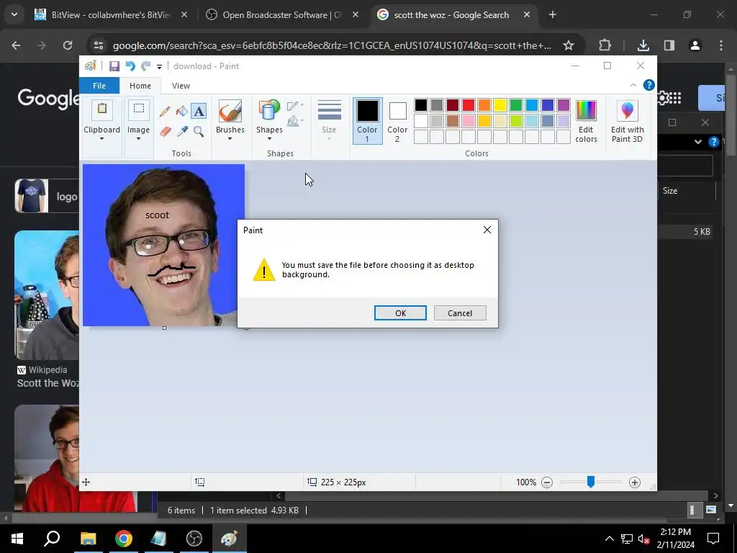This screenshot has height=553, width=737.
Task: Open a new Chrome tab
Action: pyautogui.click(x=553, y=14)
